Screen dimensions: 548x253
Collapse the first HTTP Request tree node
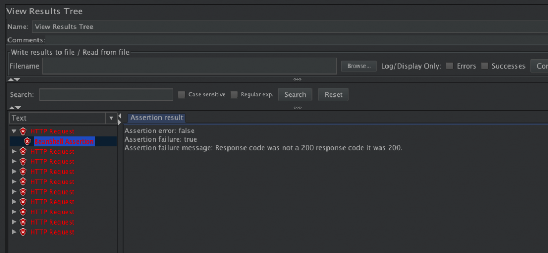click(13, 131)
